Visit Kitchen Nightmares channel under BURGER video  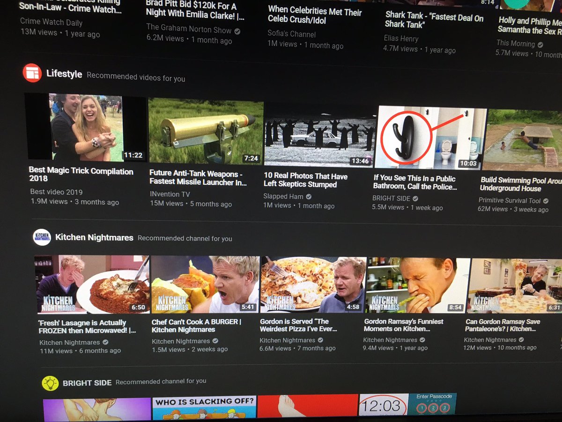tap(181, 341)
